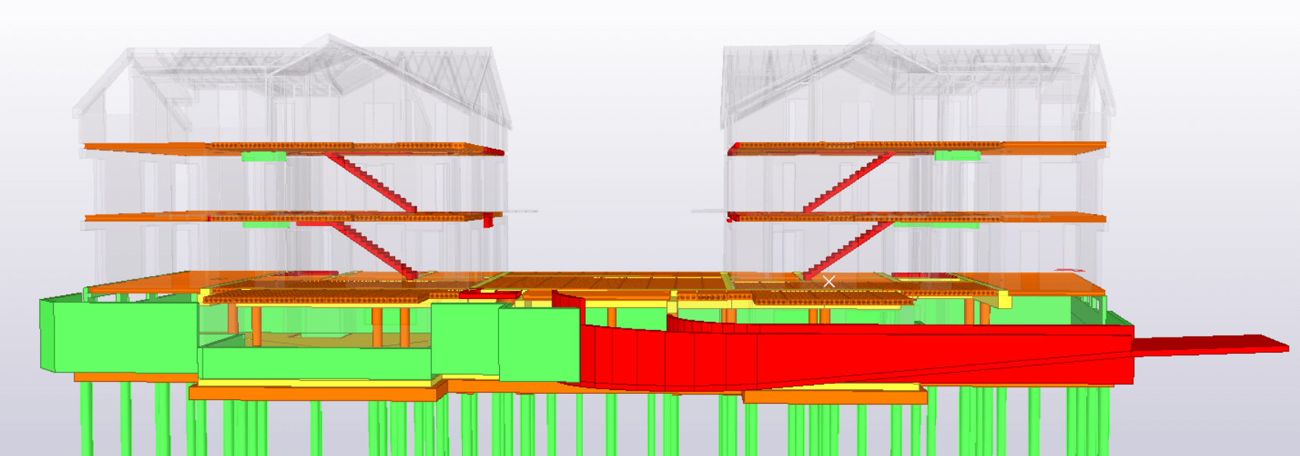Viewport: 1300px width, 456px height.
Task: Select the upper red staircase in the right building
Action: click(x=848, y=182)
